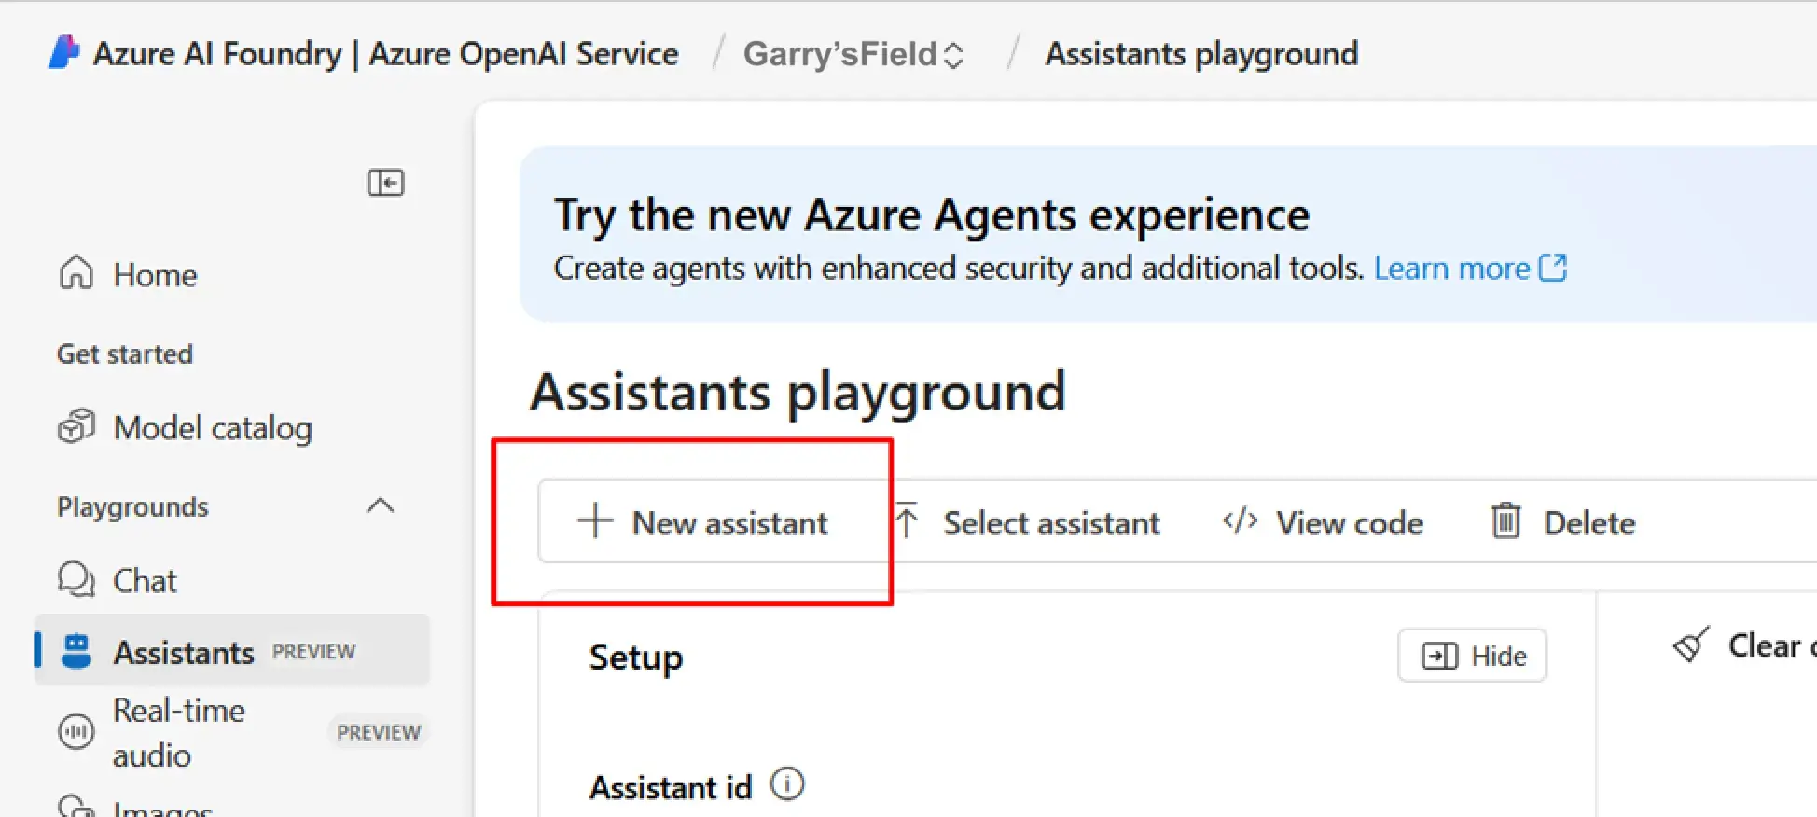The width and height of the screenshot is (1817, 817).
Task: Click the Clear chat broom icon
Action: pyautogui.click(x=1691, y=644)
